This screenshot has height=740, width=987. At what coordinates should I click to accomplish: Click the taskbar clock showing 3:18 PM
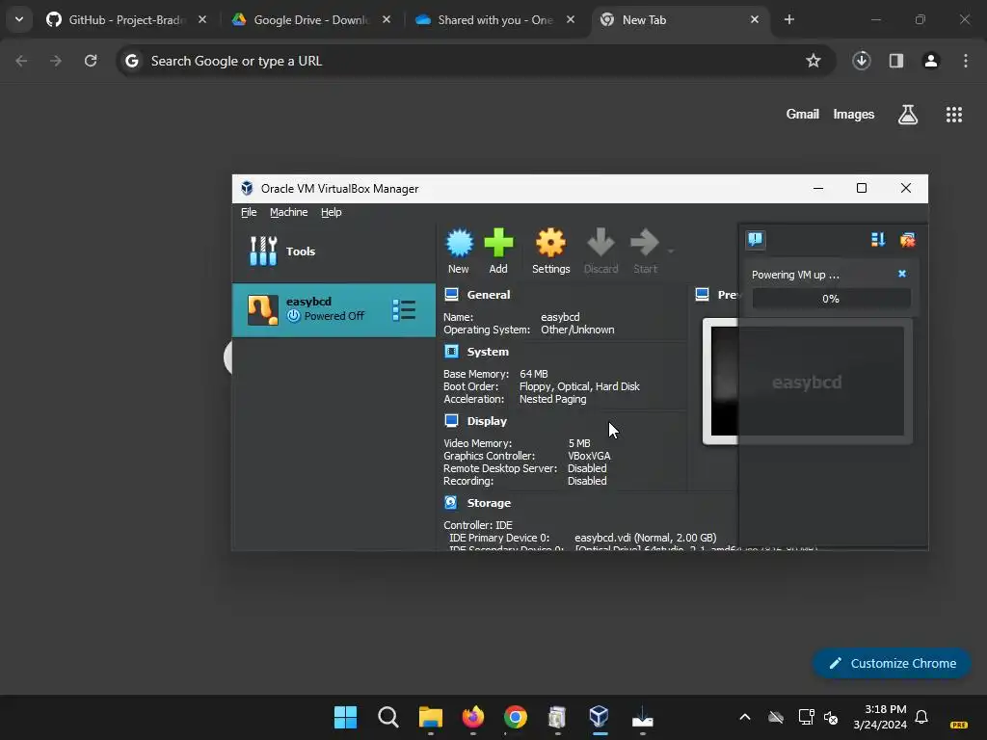click(x=880, y=717)
